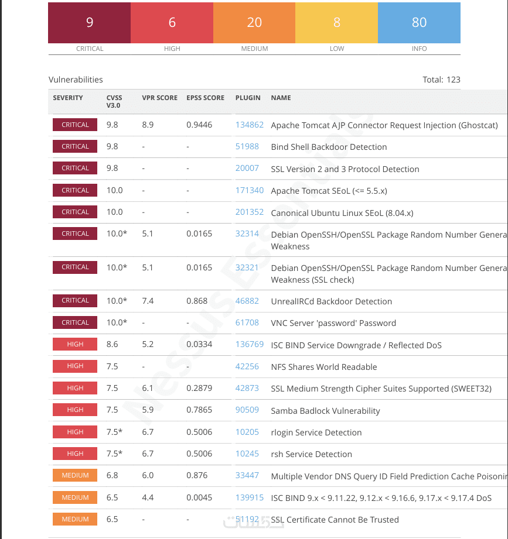Click the Low count block showing 8
The width and height of the screenshot is (508, 539).
tap(336, 23)
